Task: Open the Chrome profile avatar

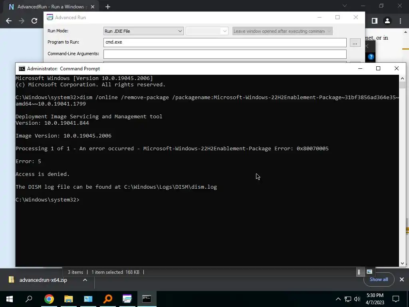Action: (x=387, y=21)
